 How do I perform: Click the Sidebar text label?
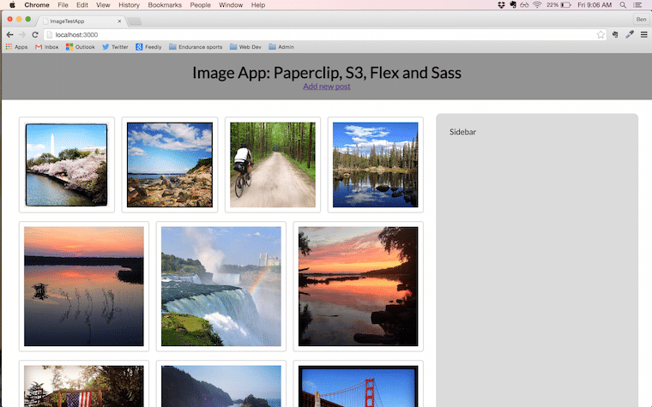(x=462, y=132)
